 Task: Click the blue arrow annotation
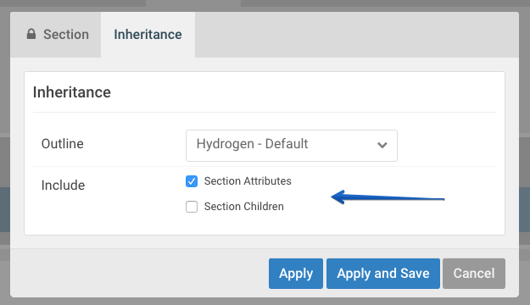click(x=388, y=197)
